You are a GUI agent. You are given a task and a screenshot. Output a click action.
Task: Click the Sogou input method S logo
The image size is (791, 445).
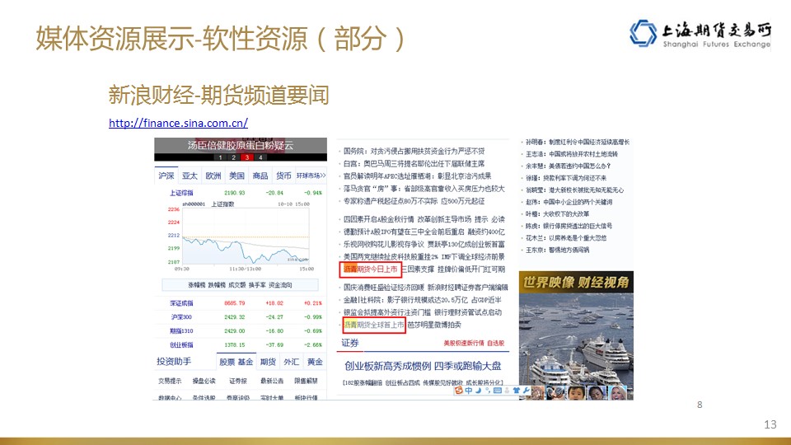click(459, 391)
